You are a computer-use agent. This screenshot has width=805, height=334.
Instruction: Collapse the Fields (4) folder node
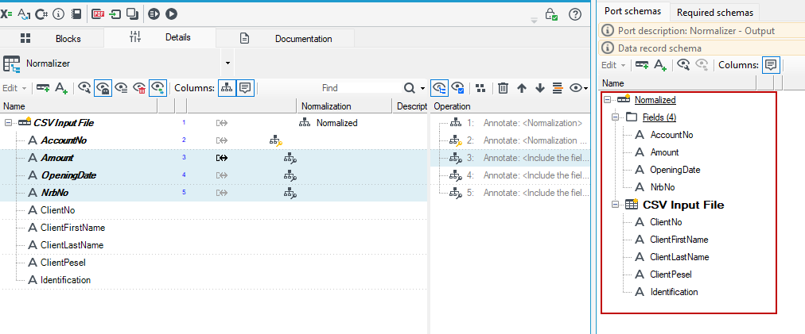pyautogui.click(x=616, y=117)
